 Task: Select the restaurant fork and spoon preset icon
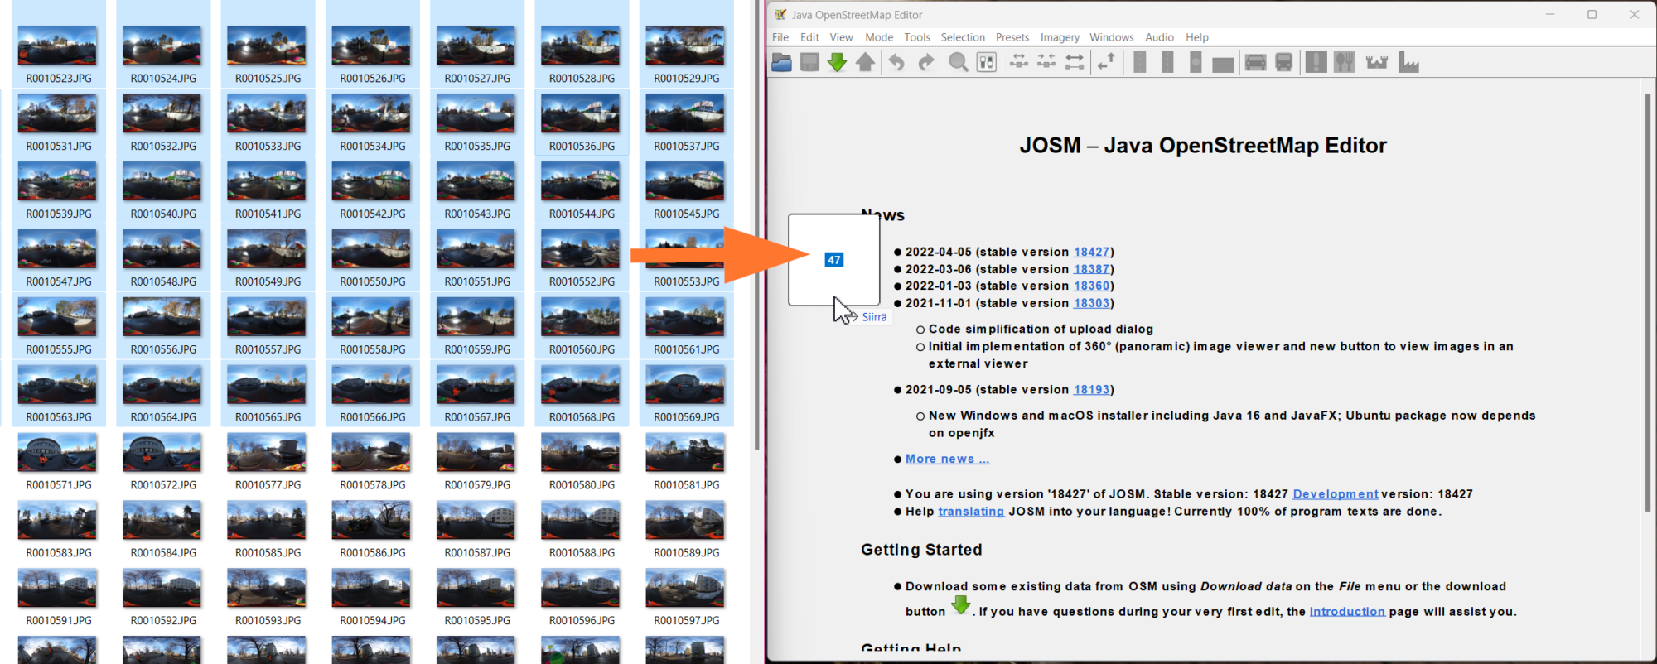point(1345,62)
